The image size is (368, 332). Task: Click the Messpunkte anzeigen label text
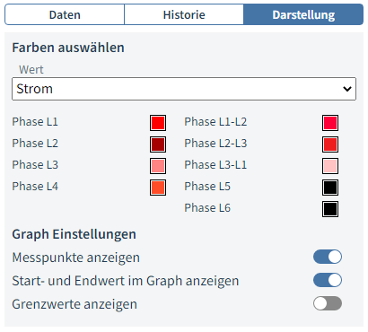point(75,258)
